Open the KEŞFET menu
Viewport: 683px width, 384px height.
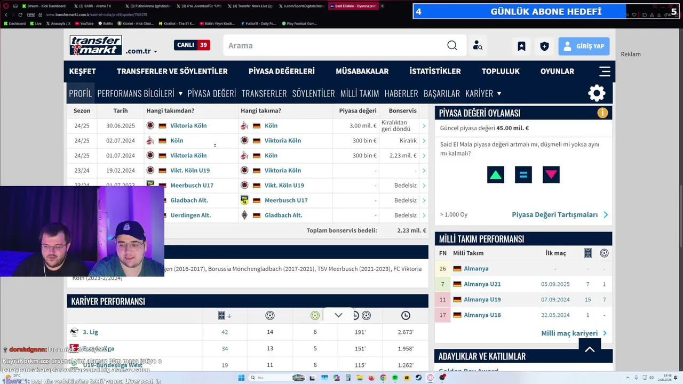[x=82, y=71]
